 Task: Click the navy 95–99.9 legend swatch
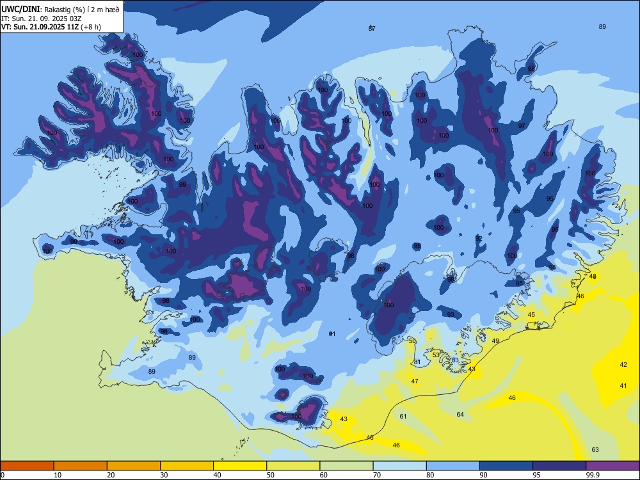[559, 466]
